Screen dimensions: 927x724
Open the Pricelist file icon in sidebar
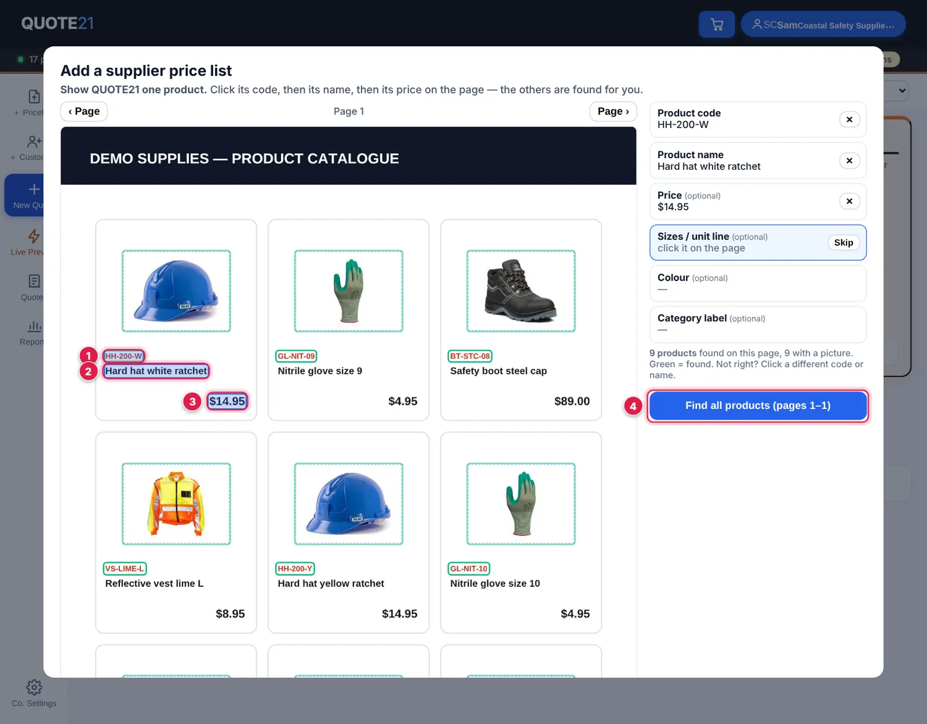click(x=34, y=96)
